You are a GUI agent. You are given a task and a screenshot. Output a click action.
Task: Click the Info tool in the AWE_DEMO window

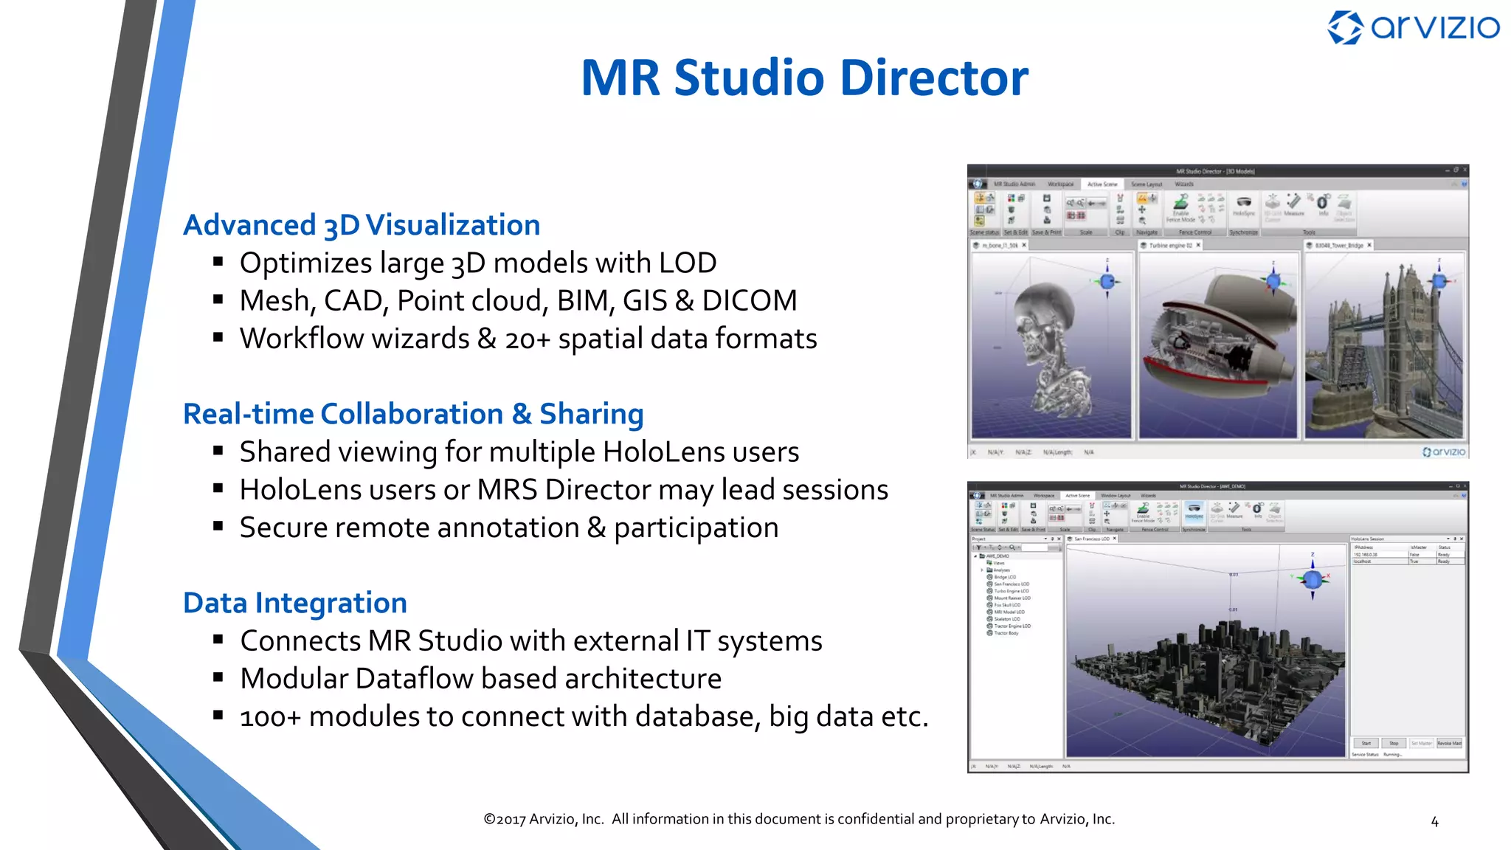1257,511
